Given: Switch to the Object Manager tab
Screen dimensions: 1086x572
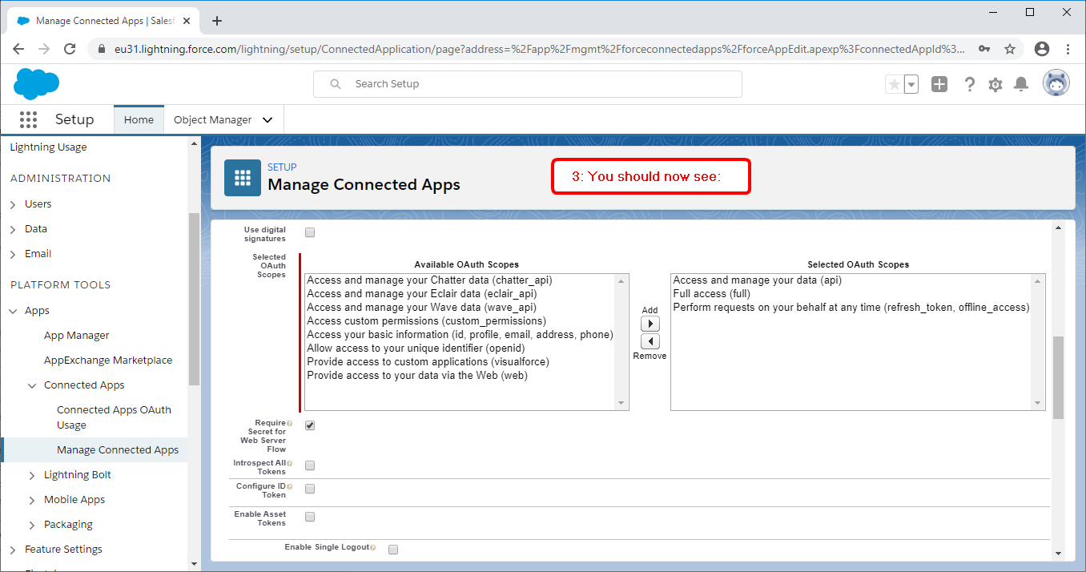Looking at the screenshot, I should (213, 120).
